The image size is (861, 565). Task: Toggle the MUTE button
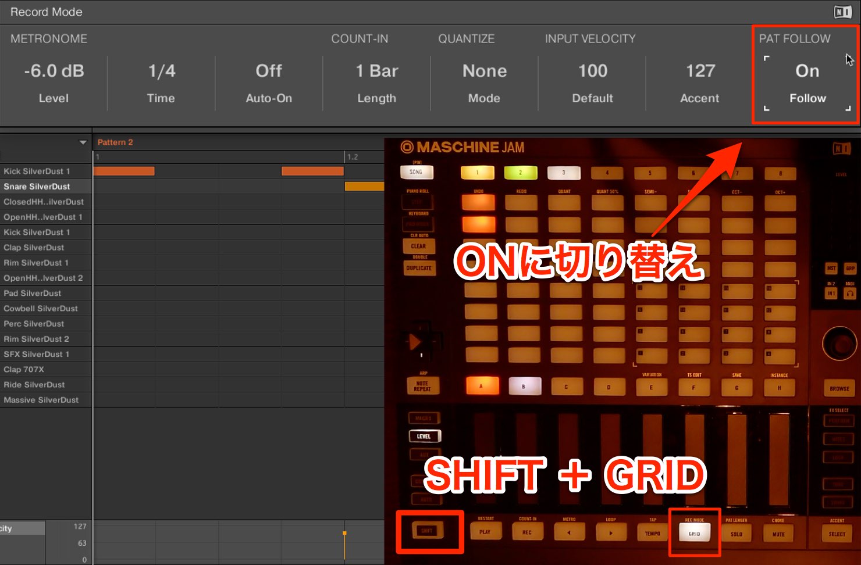click(x=778, y=533)
